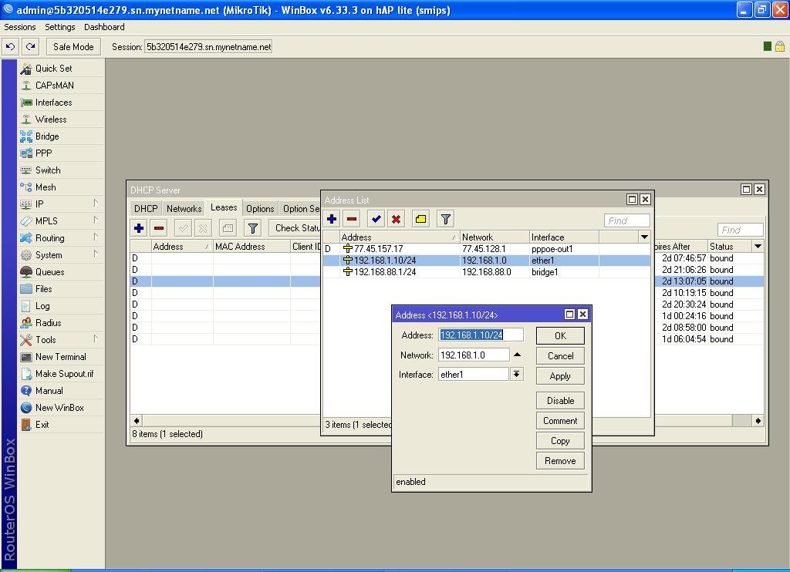Collapse the Network field arrow

point(518,355)
